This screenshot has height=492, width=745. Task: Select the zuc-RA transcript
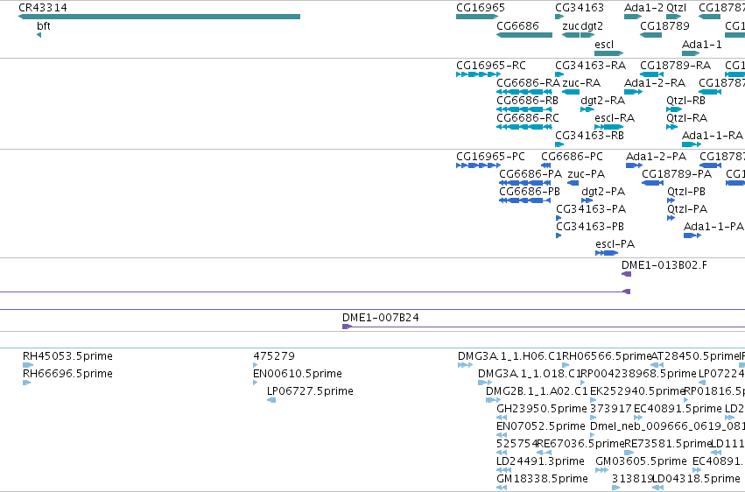[581, 82]
